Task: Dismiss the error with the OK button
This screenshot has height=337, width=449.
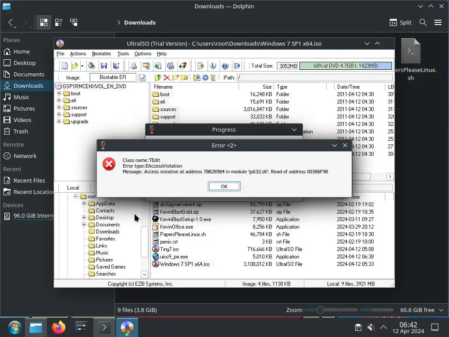Action: [x=224, y=186]
